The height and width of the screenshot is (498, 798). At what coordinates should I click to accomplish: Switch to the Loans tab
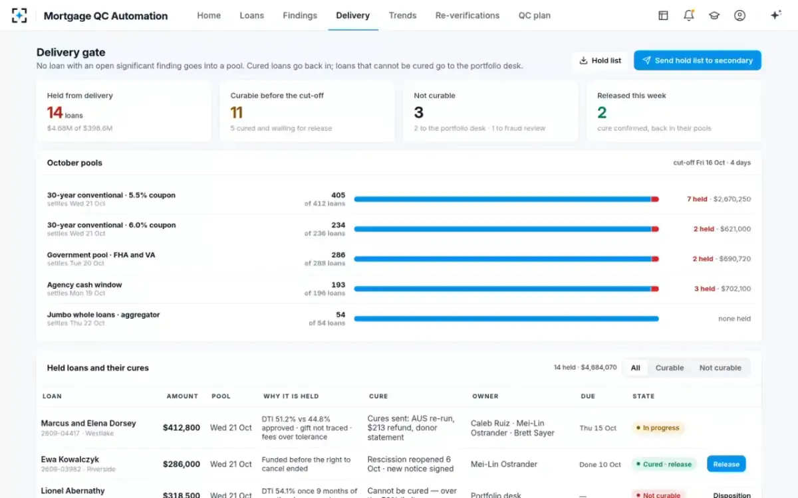(x=251, y=15)
